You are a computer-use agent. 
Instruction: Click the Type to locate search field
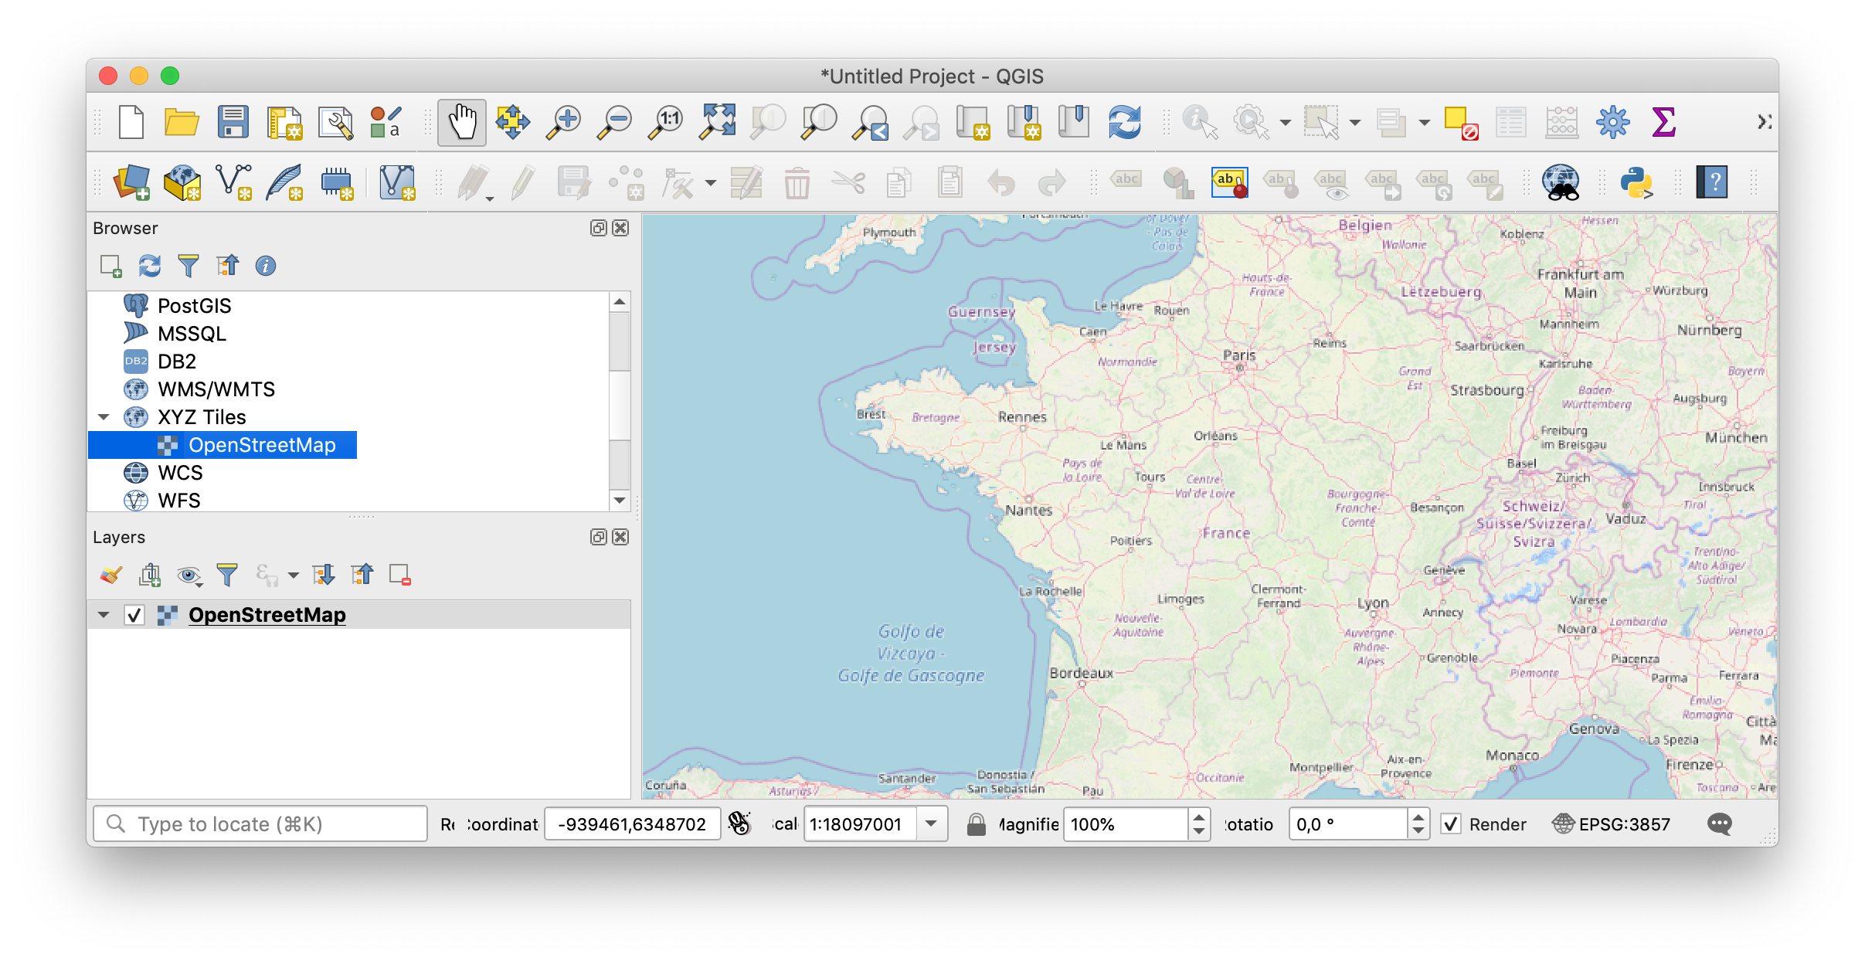[260, 824]
